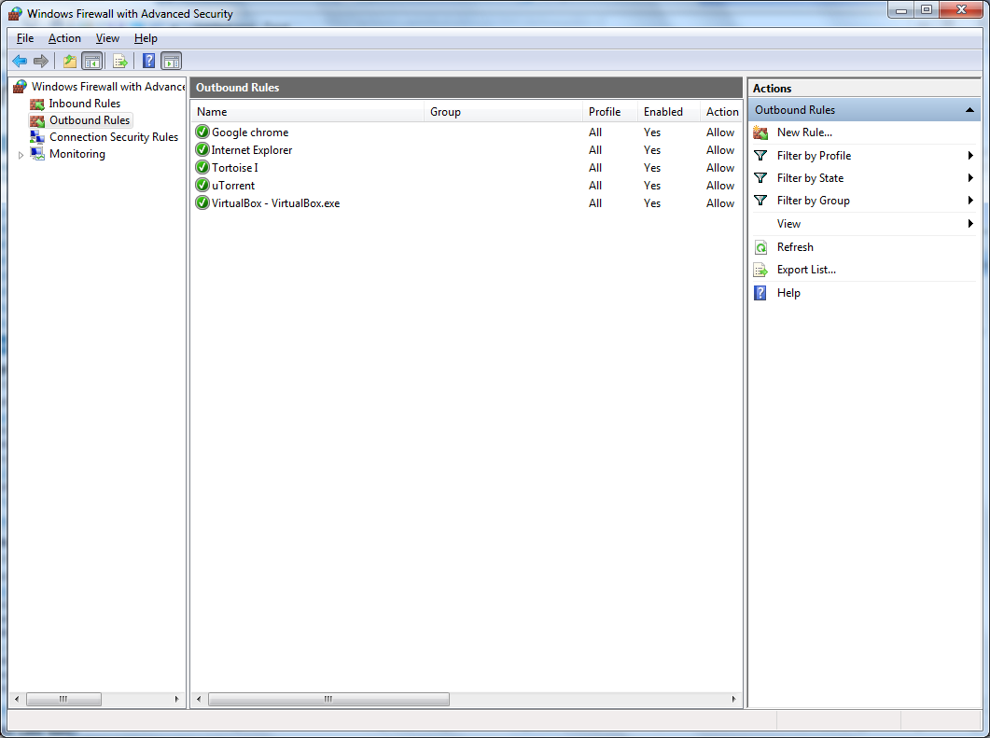Click the tree pane horizontal scrollbar thumb

63,699
